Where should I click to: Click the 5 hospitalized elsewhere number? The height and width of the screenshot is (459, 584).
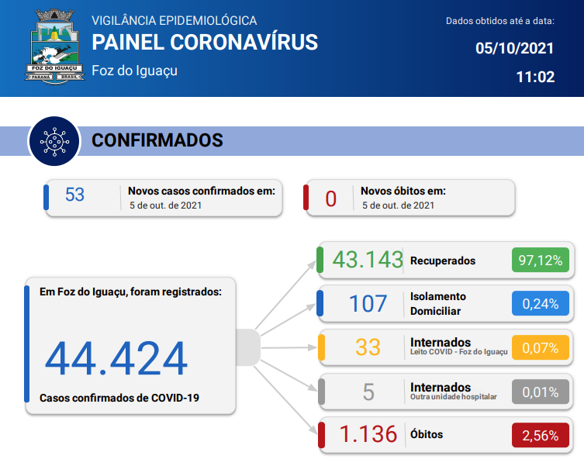(368, 392)
